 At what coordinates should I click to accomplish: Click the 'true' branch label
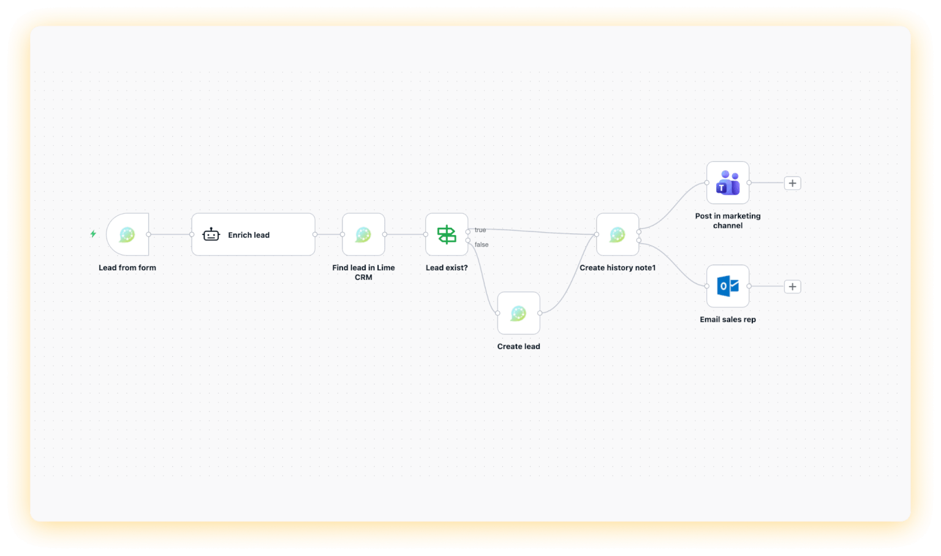pyautogui.click(x=480, y=230)
